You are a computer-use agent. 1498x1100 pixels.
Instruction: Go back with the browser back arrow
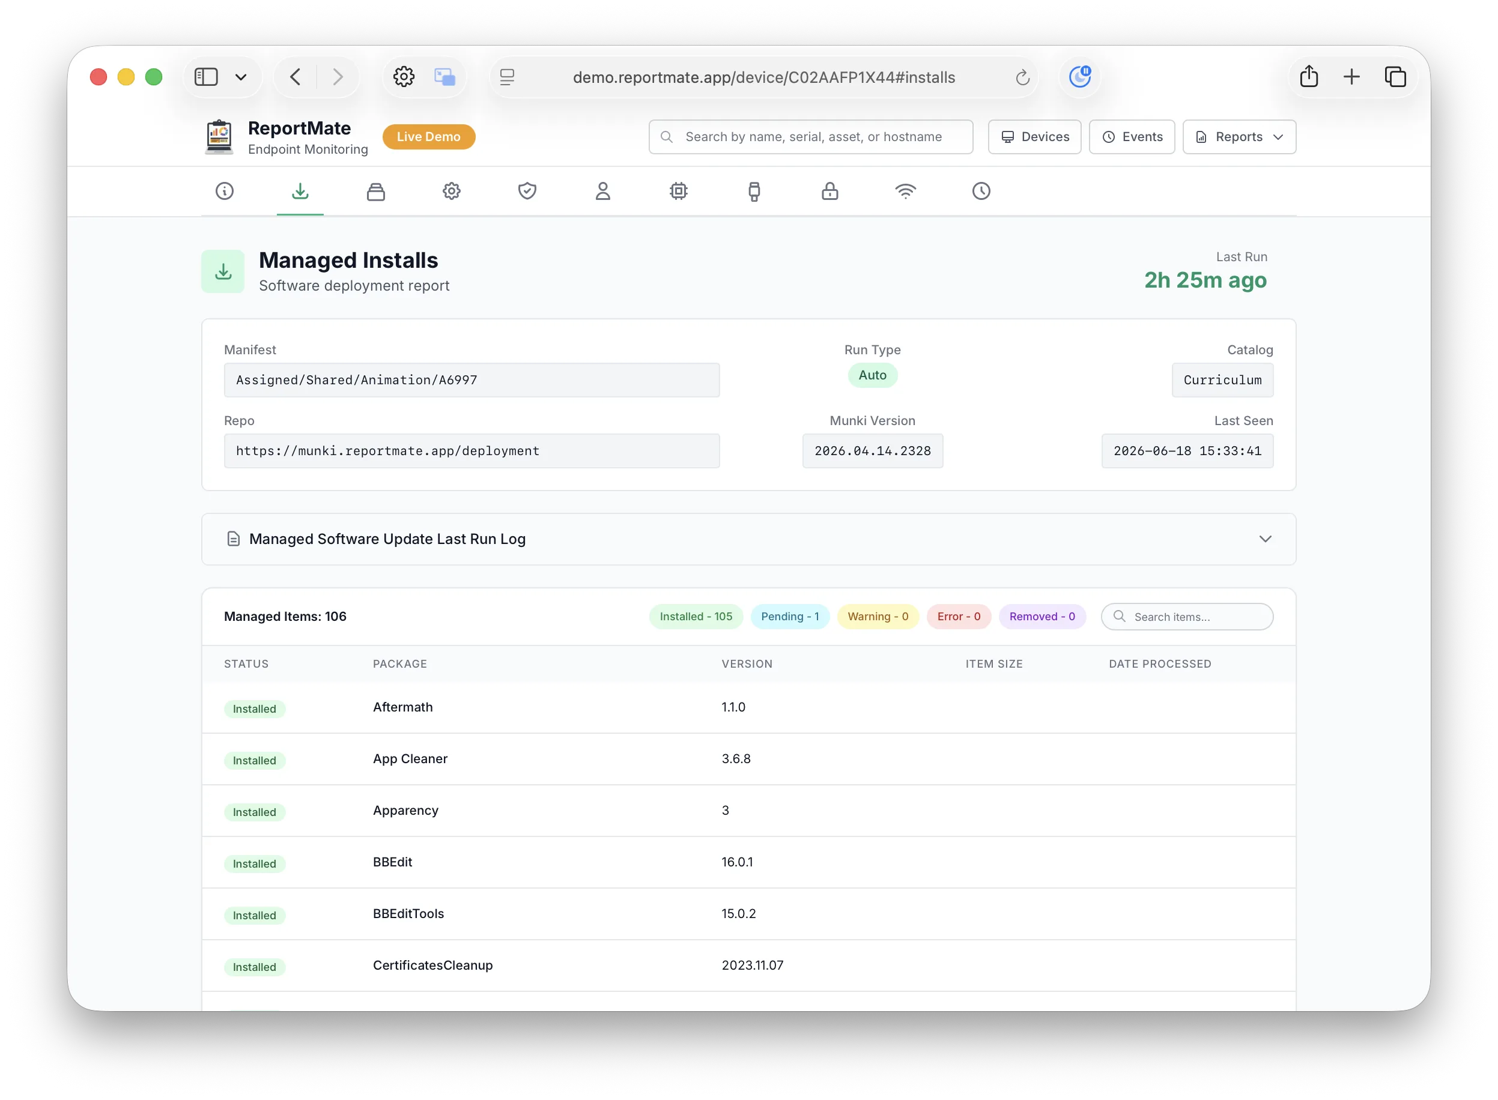click(296, 77)
